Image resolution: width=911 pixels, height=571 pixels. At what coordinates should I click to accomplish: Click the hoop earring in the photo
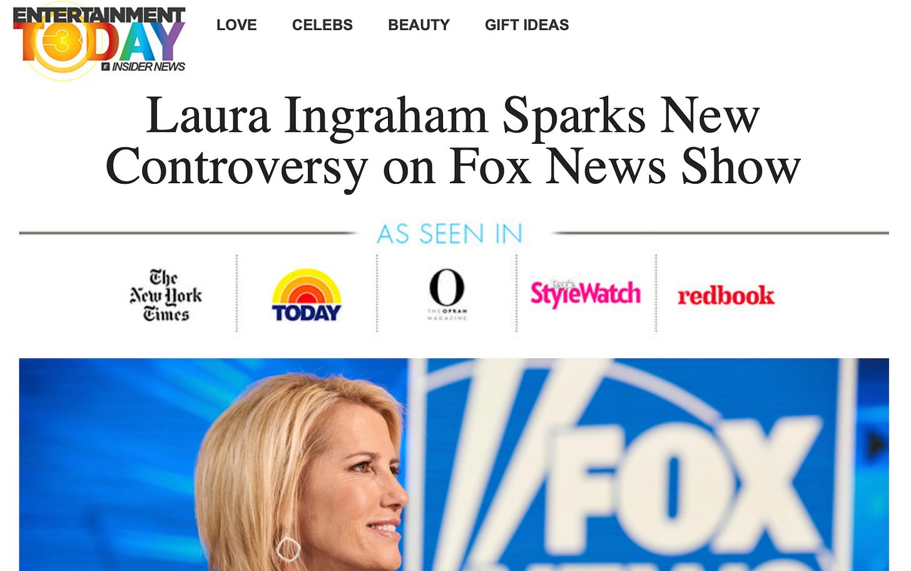(x=288, y=548)
